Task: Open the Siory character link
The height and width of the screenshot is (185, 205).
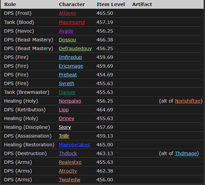Action: pos(65,127)
